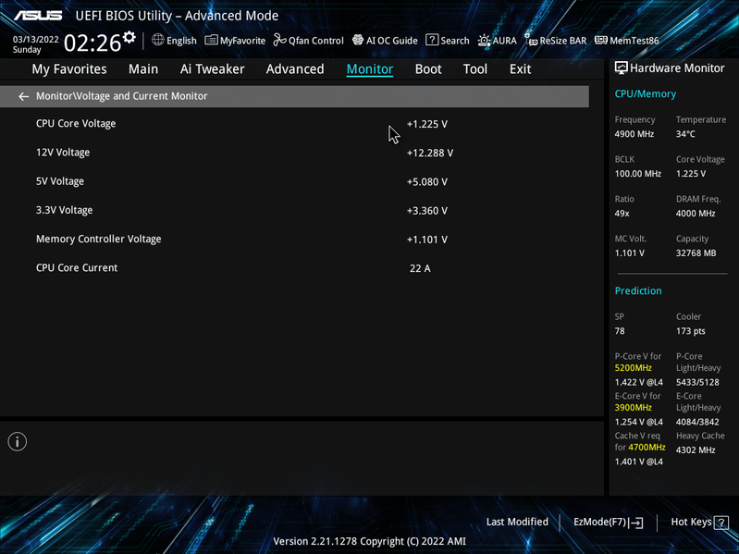The height and width of the screenshot is (554, 739).
Task: Click the 34°C temperature value
Action: pyautogui.click(x=685, y=134)
